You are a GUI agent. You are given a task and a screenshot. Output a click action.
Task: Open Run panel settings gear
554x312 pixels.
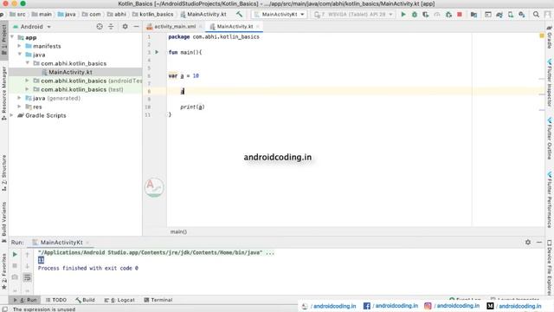tap(528, 243)
